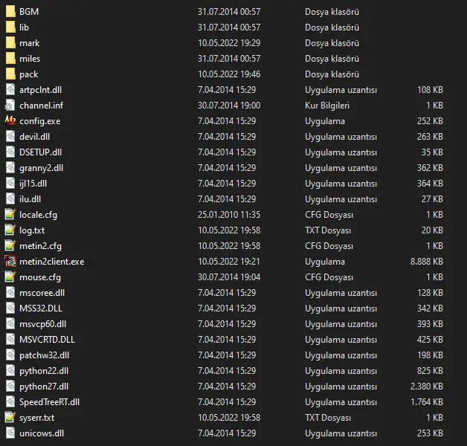Click the 8.888 KB size value
Screen dimensions: 467x446
[427, 262]
